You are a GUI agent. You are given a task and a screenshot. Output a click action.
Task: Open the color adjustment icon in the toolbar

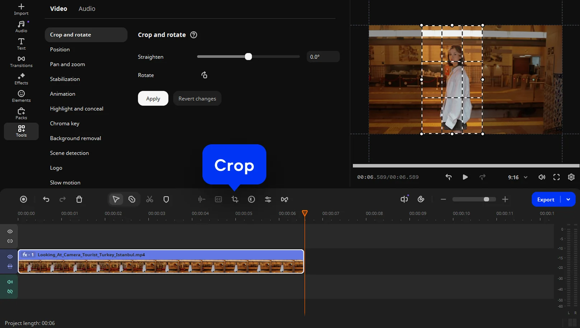[x=251, y=199]
